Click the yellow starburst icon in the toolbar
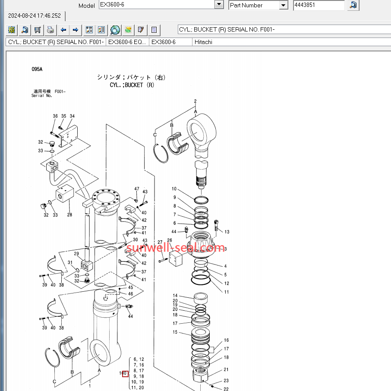 [x=12, y=30]
